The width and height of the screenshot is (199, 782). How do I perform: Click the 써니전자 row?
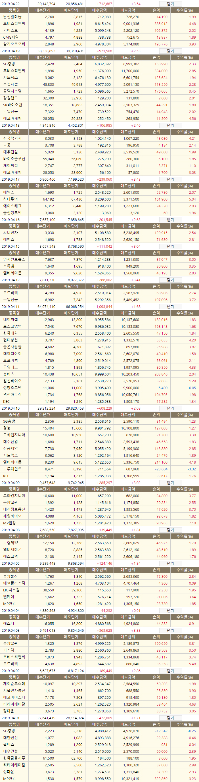click(99, 233)
